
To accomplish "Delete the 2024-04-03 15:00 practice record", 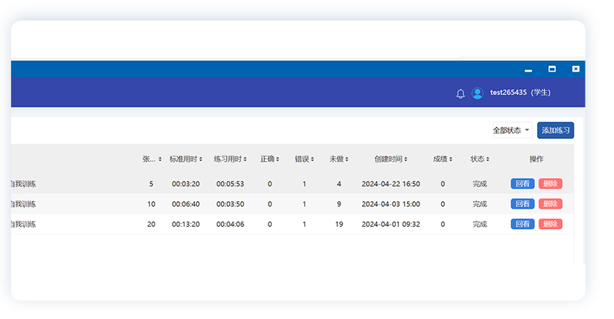I will 550,204.
